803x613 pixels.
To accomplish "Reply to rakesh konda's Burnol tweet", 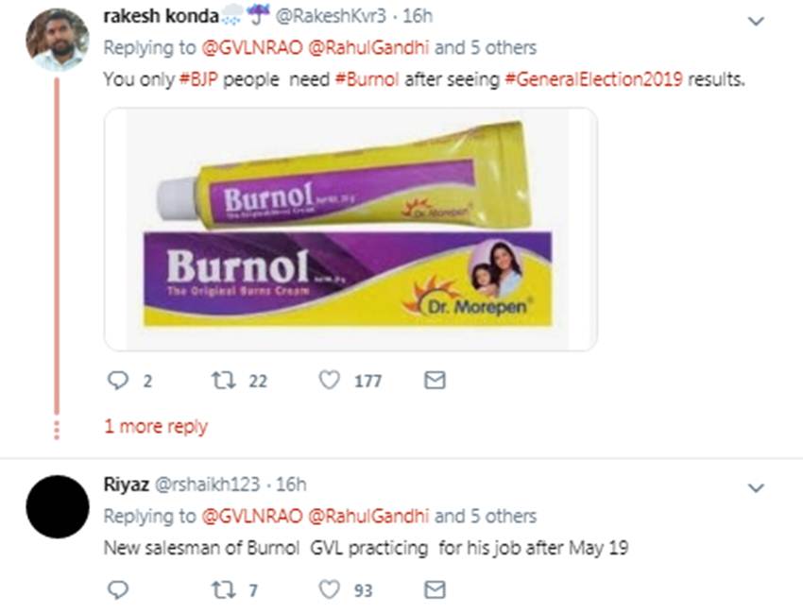I will click(117, 381).
